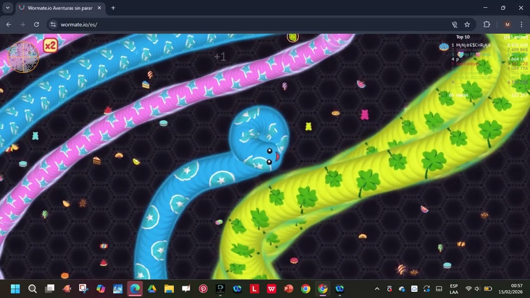
Task: Open the red L app on taskbar
Action: (254, 288)
